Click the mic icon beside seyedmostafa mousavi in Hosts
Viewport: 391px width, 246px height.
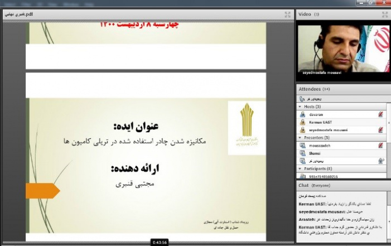380,129
